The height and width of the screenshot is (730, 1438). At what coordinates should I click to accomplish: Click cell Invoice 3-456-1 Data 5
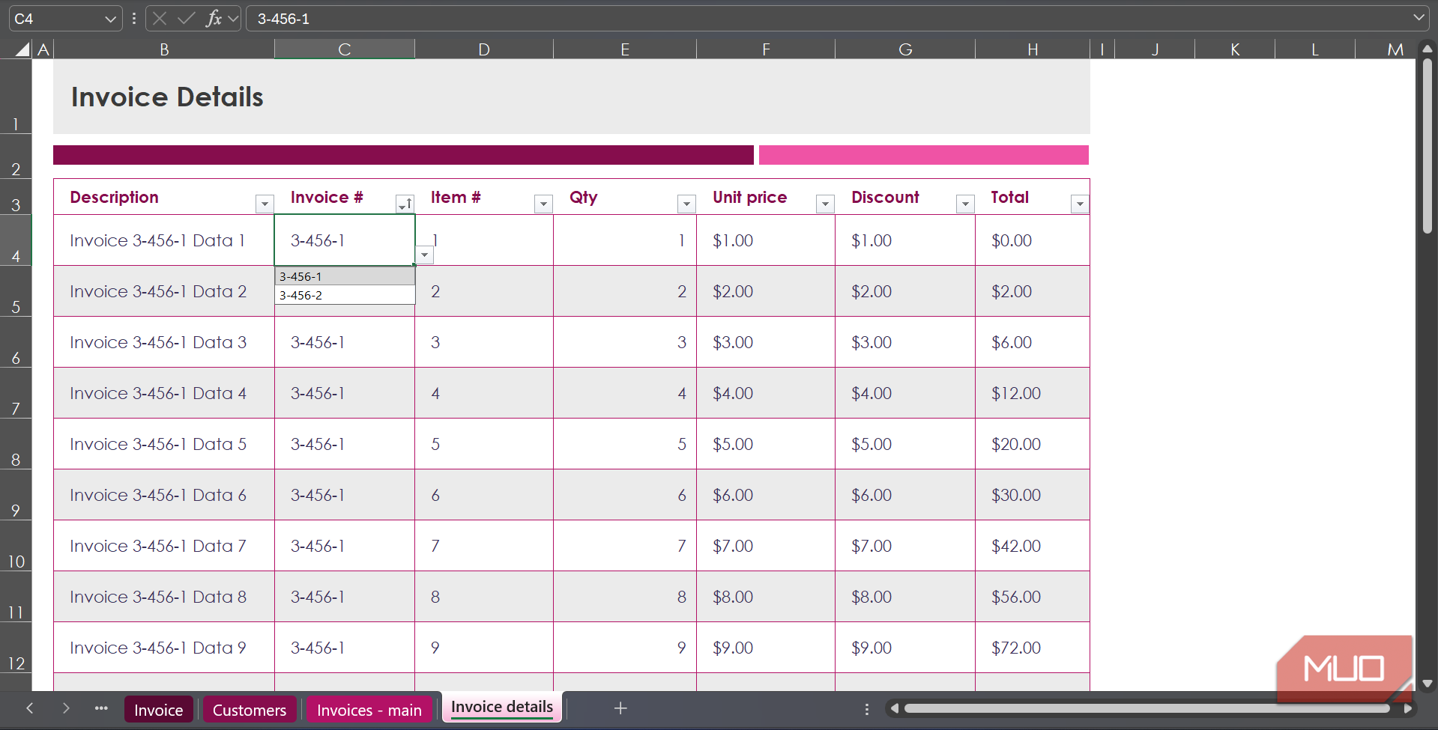pyautogui.click(x=164, y=444)
